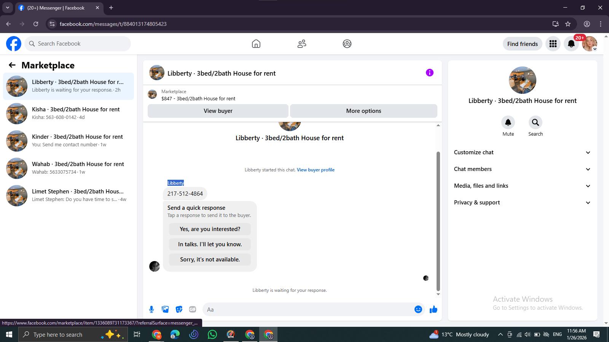This screenshot has width=609, height=342.
Task: Click the More options button
Action: 363,111
